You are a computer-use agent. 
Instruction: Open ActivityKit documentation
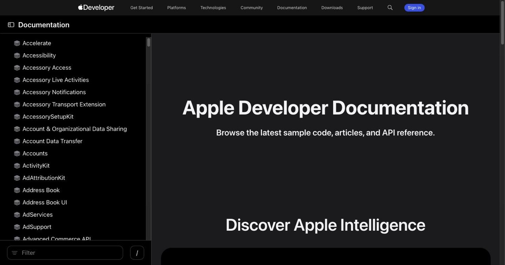pos(36,166)
